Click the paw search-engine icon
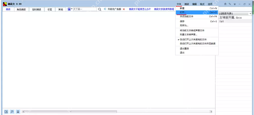254x115 pixels. coord(69,9)
